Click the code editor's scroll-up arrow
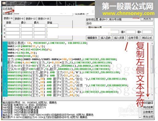The width and height of the screenshot is (158, 121). [152, 43]
